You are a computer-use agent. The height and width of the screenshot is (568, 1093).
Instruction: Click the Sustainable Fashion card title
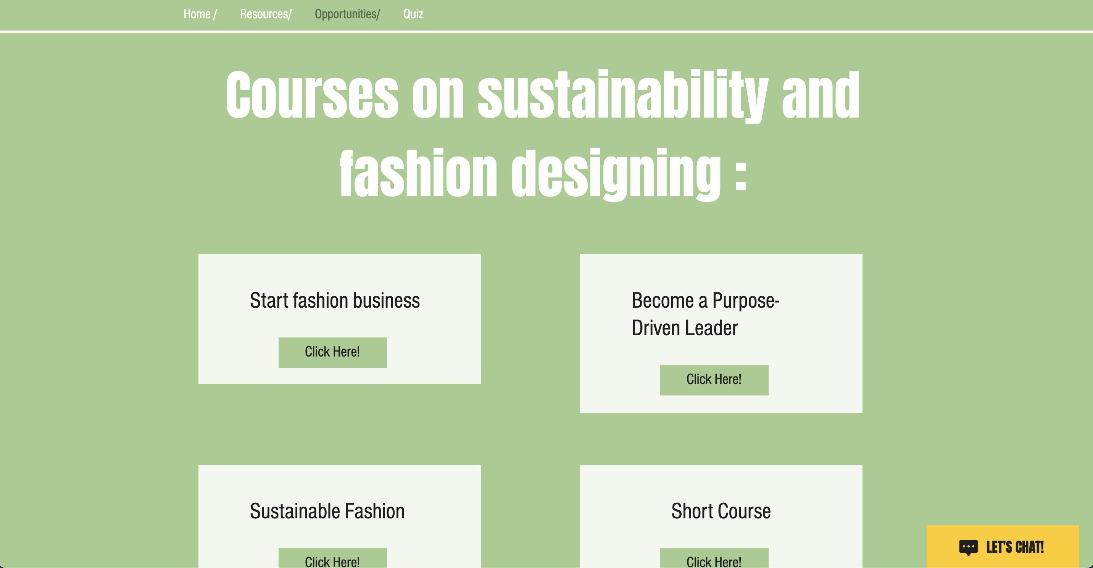(327, 511)
